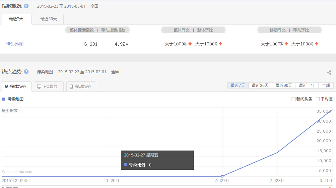Select 最近90天 chart range
The image size is (336, 188).
pos(284,86)
